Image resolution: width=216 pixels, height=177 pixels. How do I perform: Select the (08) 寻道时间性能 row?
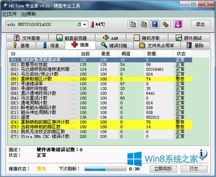tap(100, 88)
